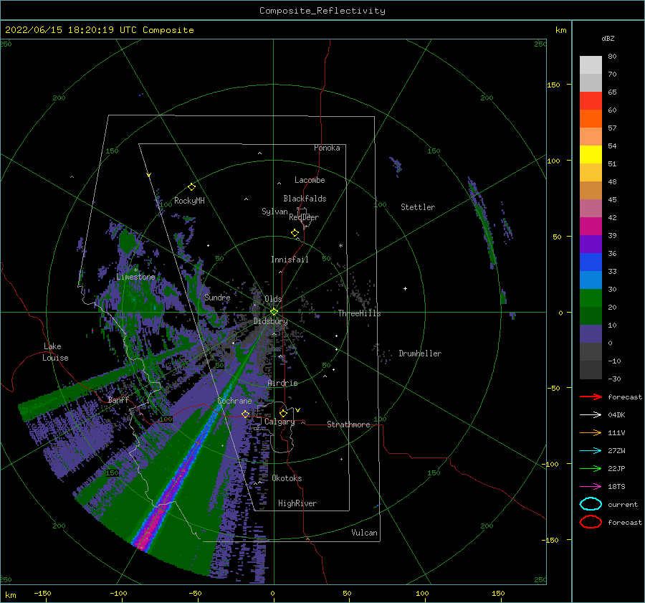The width and height of the screenshot is (645, 603).
Task: Select the yellow diamond marker under Cochrane
Action: (246, 414)
